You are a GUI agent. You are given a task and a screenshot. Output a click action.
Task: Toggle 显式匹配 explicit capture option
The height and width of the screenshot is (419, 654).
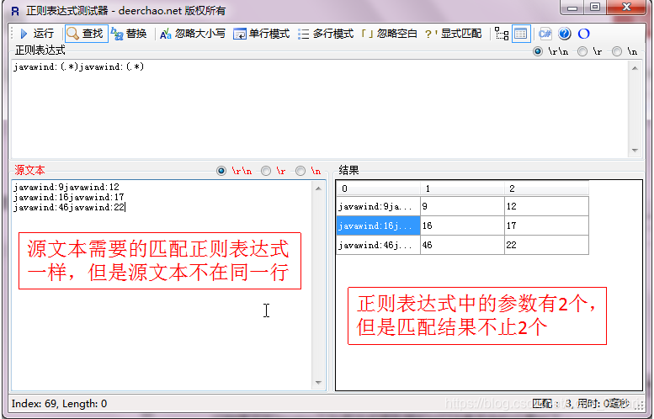tap(453, 34)
